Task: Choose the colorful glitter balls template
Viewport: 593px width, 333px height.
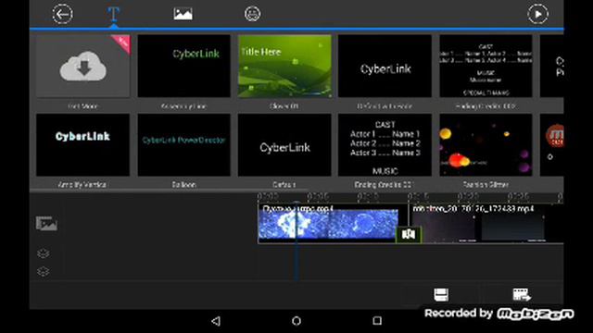Action: click(486, 145)
